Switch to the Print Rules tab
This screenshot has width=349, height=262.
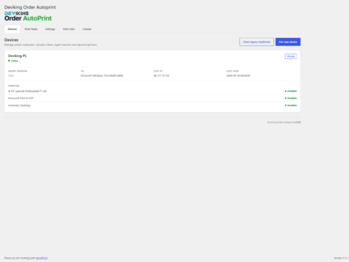tap(31, 29)
